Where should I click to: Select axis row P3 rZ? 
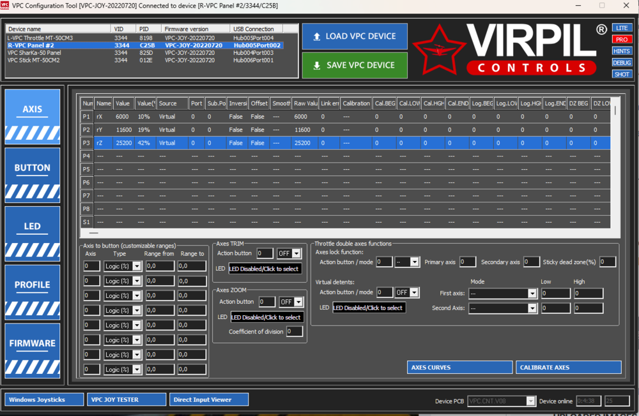point(345,143)
